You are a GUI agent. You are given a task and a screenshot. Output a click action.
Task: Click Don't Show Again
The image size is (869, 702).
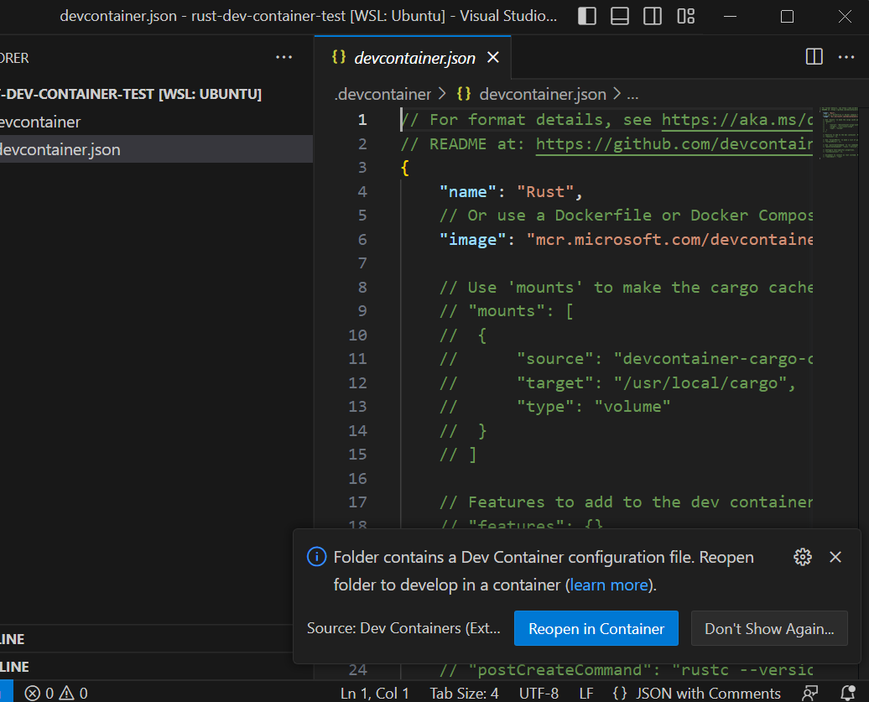(x=769, y=628)
